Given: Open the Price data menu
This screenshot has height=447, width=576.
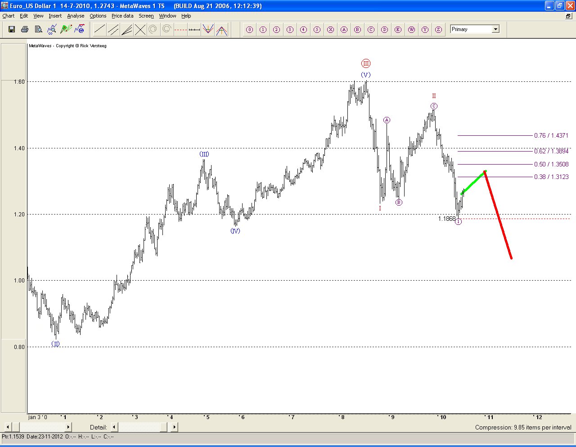Looking at the screenshot, I should pos(122,16).
